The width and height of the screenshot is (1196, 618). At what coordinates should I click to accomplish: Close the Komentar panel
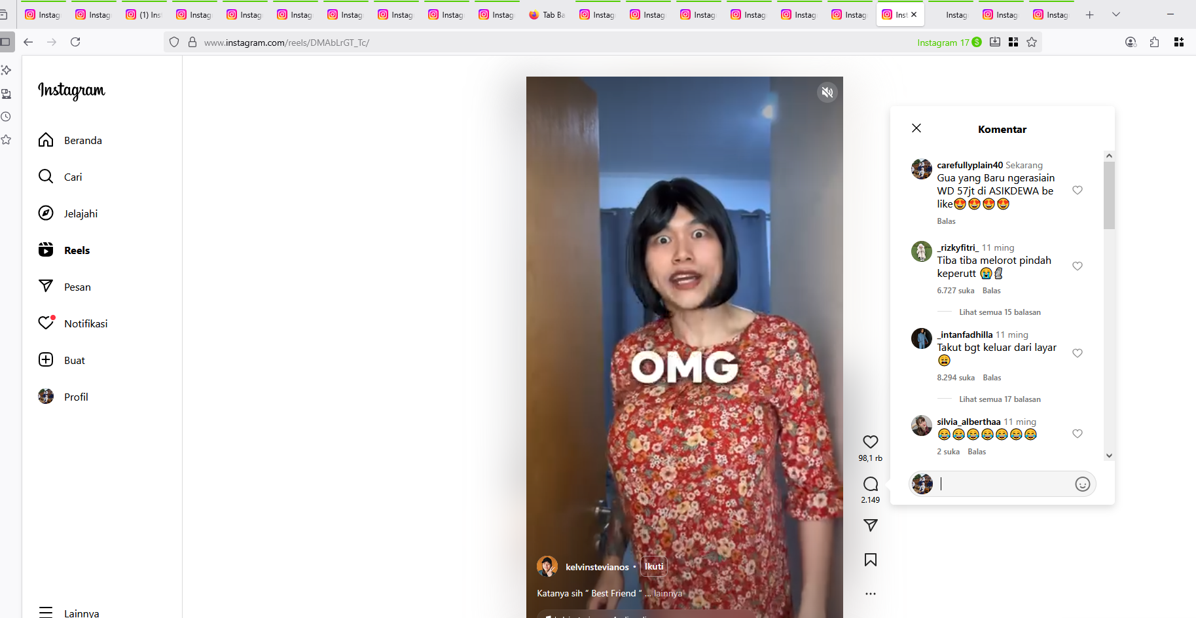(x=916, y=128)
